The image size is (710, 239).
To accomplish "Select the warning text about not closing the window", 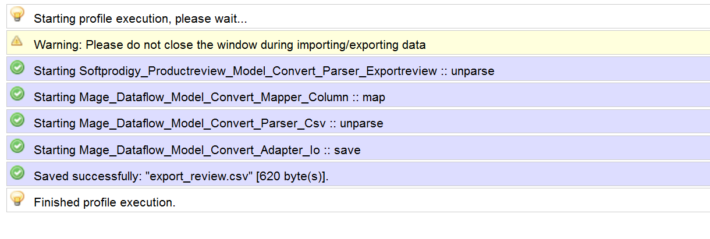I will pyautogui.click(x=230, y=45).
